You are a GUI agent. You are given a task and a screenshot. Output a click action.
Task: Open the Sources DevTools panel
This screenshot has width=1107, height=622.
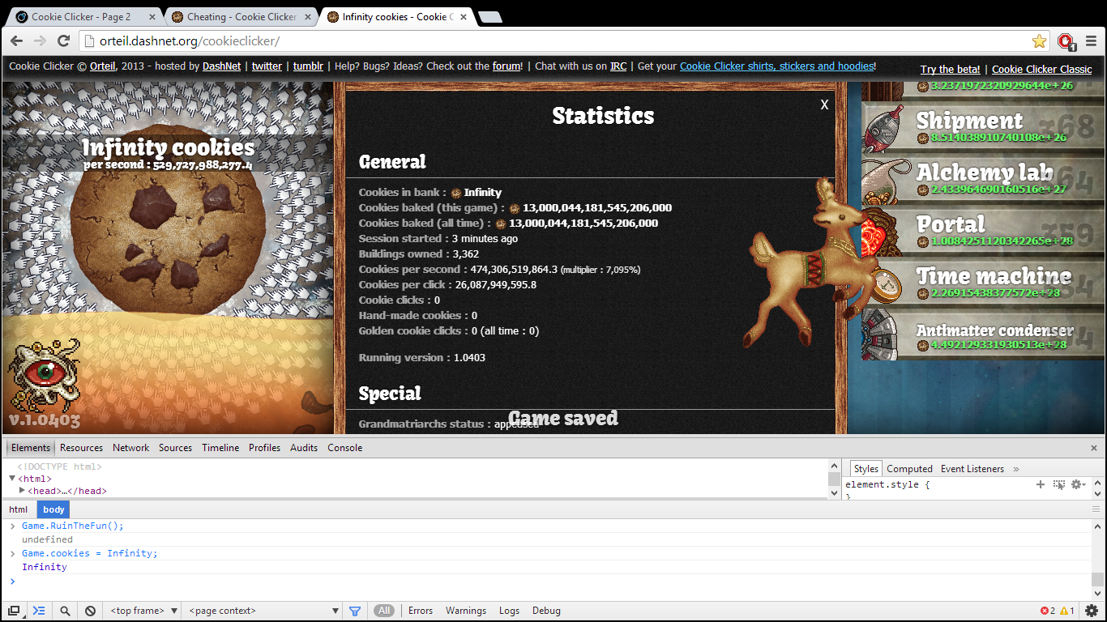click(176, 448)
